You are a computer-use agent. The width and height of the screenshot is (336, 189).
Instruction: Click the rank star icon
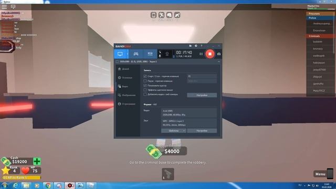click(5, 171)
